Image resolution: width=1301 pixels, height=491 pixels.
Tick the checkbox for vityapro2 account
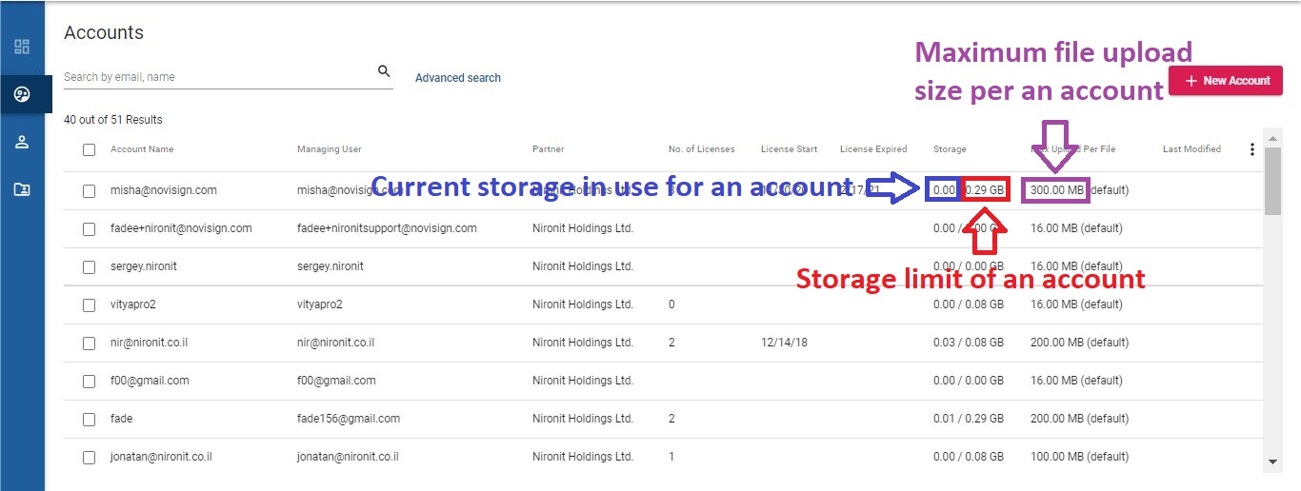(x=89, y=304)
